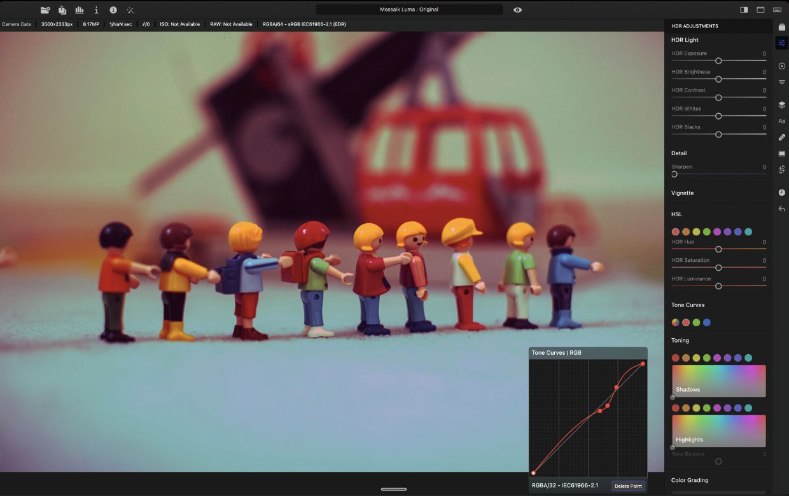Adjust the HDR Brightness slider handle
Image resolution: width=789 pixels, height=496 pixels.
tap(718, 79)
